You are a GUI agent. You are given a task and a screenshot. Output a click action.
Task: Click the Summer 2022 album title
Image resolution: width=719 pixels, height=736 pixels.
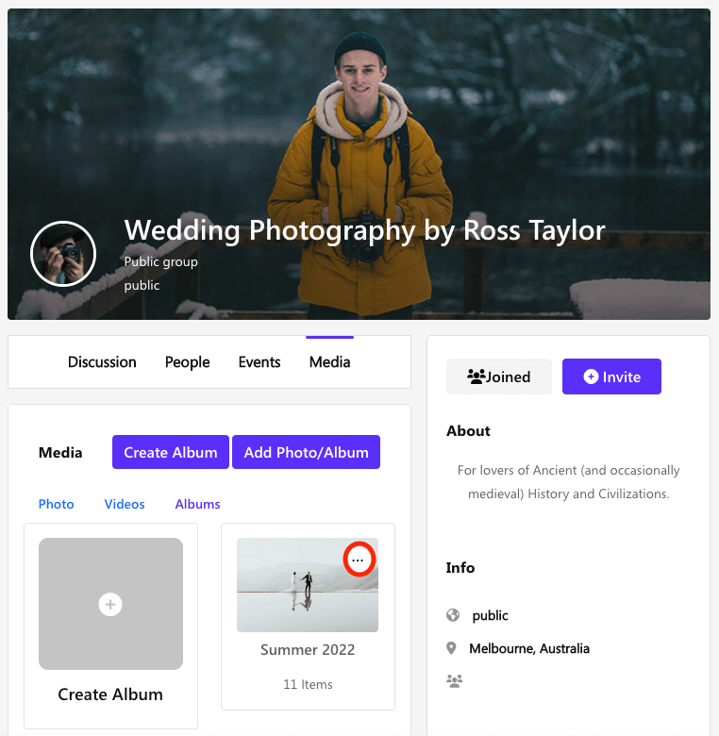coord(308,650)
